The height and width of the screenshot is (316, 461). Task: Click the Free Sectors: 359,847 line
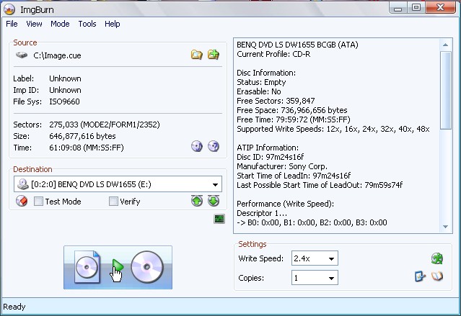coord(276,101)
